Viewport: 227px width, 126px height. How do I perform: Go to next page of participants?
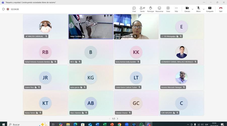tap(118, 119)
